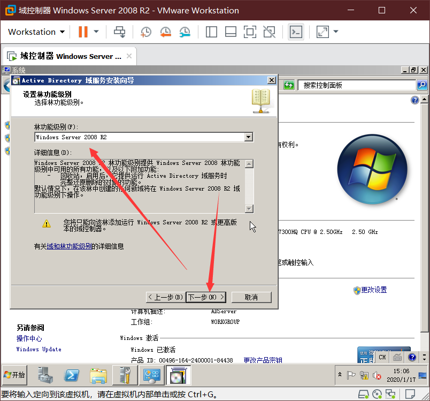430x401 pixels.
Task: Toggle the library sidebar view
Action: 211,32
